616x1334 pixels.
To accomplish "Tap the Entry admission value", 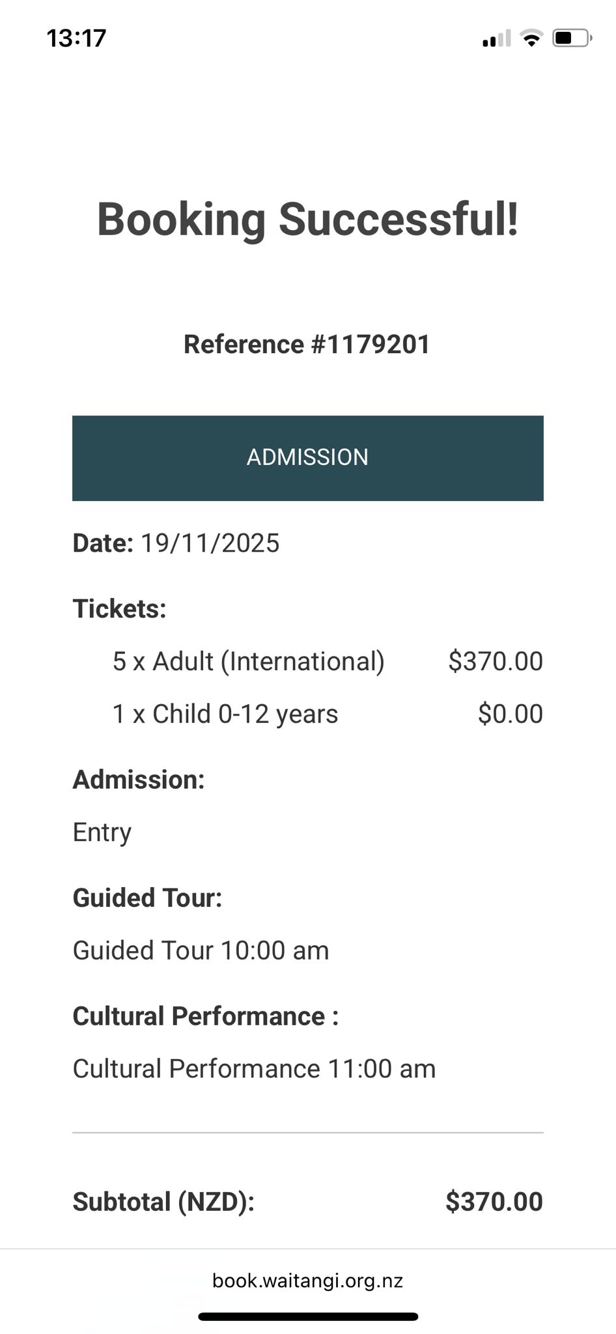I will (x=102, y=832).
